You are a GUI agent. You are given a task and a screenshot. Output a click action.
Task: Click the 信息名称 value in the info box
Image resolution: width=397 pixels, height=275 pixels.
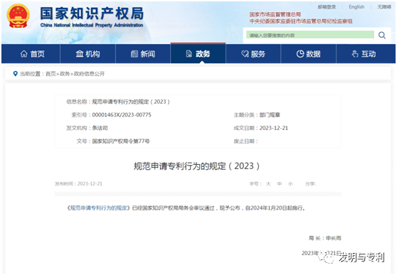131,102
